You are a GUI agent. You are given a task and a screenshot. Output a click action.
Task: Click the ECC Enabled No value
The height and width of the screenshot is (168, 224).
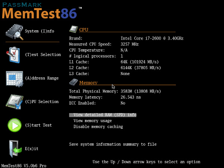coord(123,103)
